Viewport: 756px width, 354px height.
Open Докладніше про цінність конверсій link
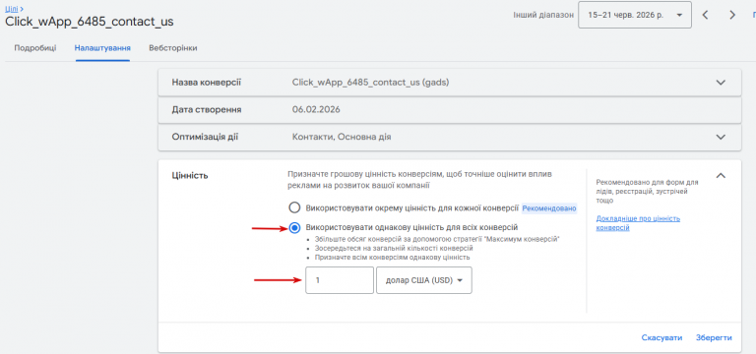[x=638, y=223]
